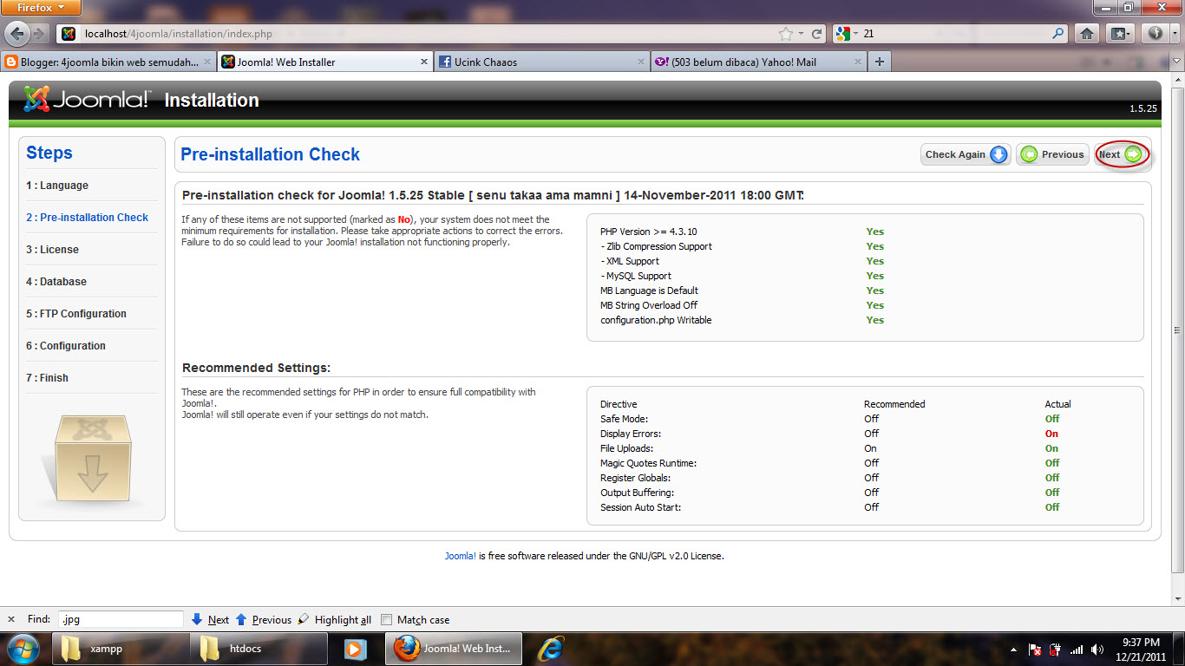Click the Firefox back arrow button
The image size is (1185, 666).
[x=17, y=34]
